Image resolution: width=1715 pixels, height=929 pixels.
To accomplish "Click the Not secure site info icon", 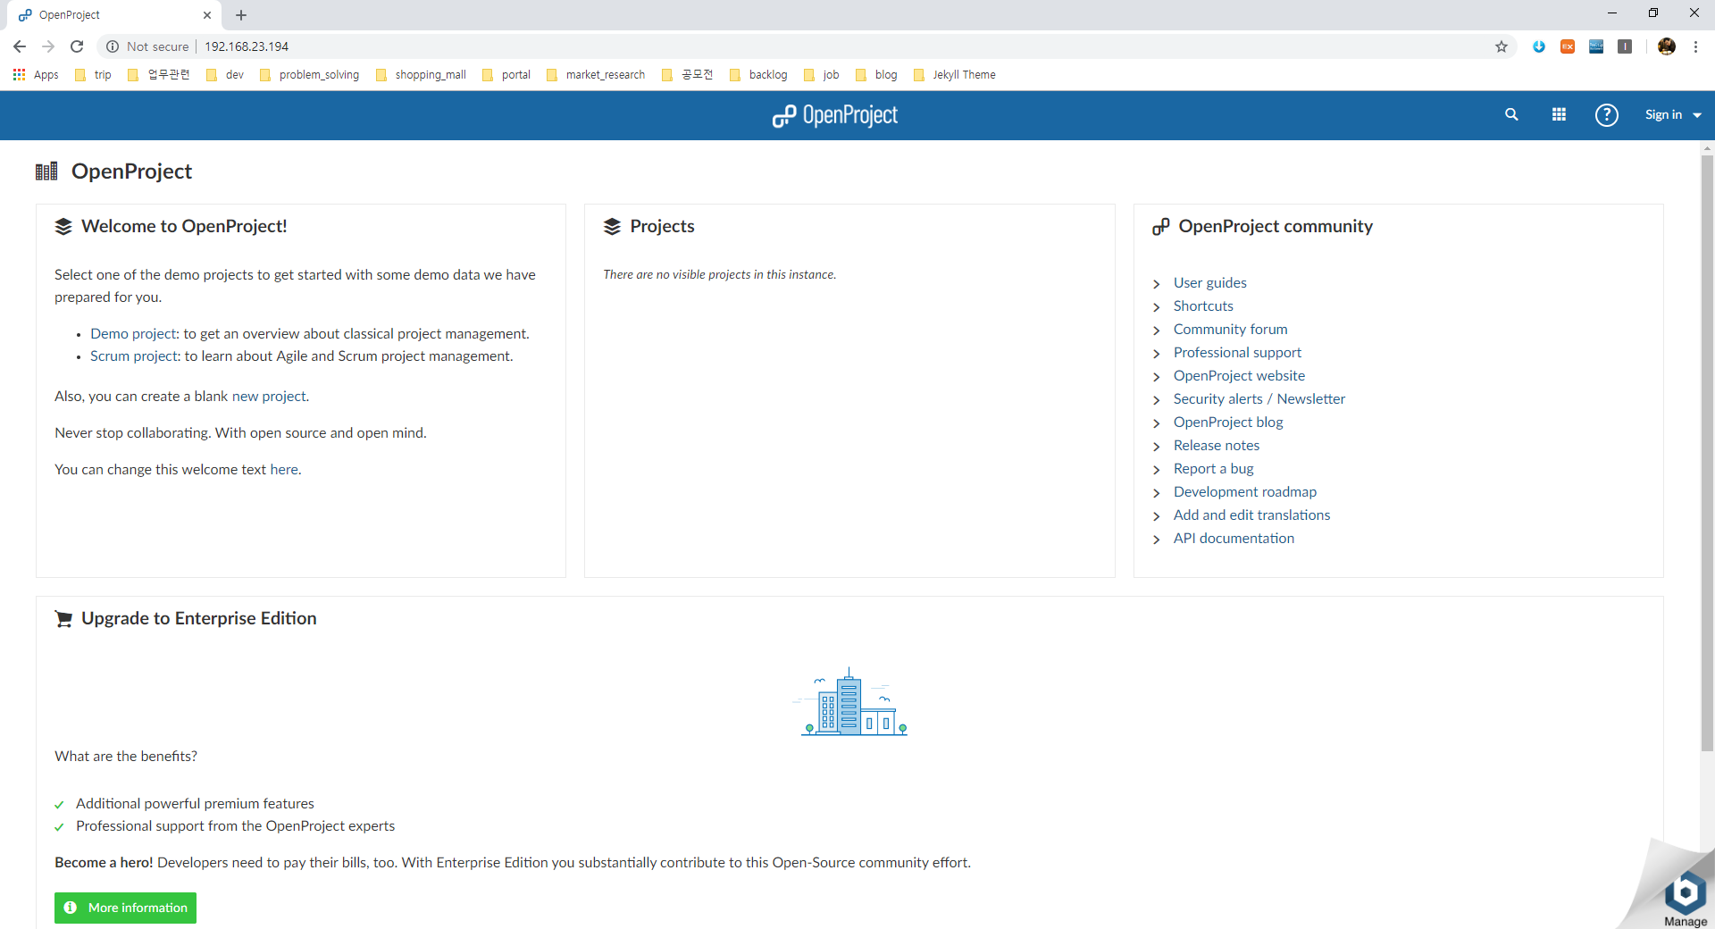I will point(113,46).
